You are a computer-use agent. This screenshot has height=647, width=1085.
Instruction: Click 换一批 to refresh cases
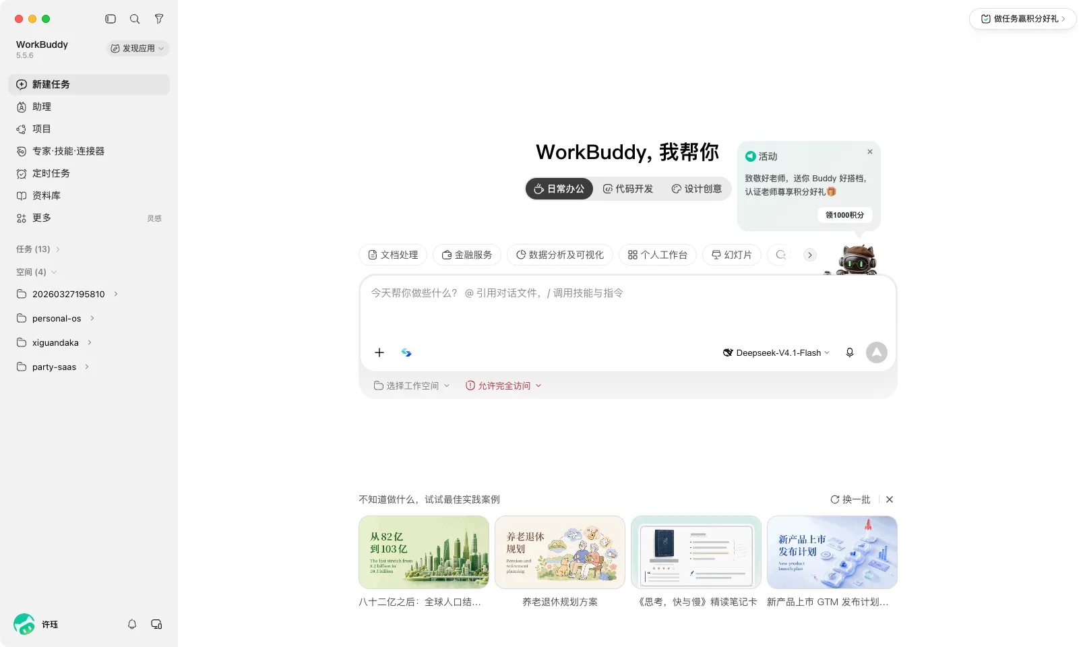(850, 499)
